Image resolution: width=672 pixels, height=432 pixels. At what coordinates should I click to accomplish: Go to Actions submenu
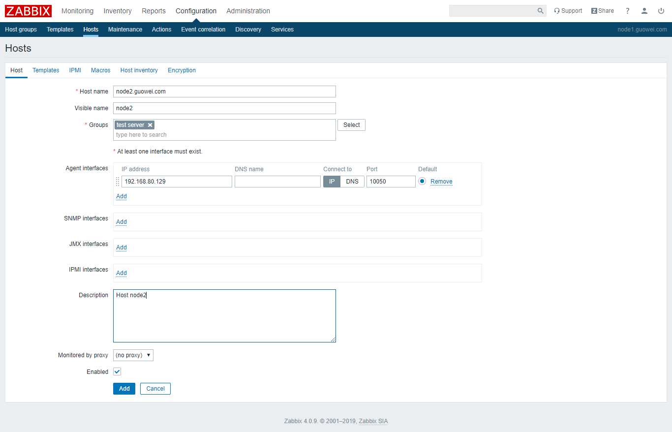click(161, 30)
